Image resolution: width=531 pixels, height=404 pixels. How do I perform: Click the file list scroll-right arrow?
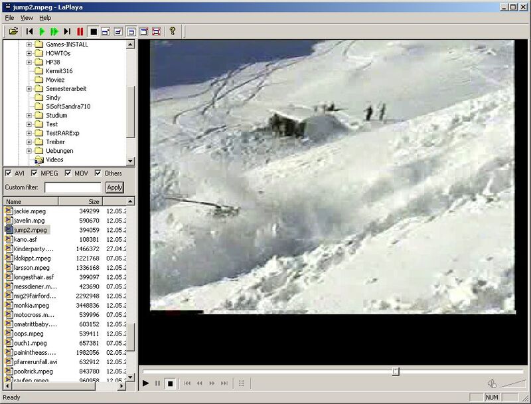click(x=121, y=385)
